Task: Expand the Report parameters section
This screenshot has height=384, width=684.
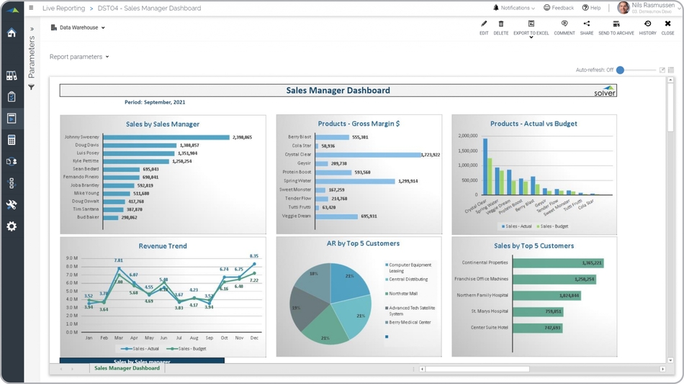Action: 79,57
